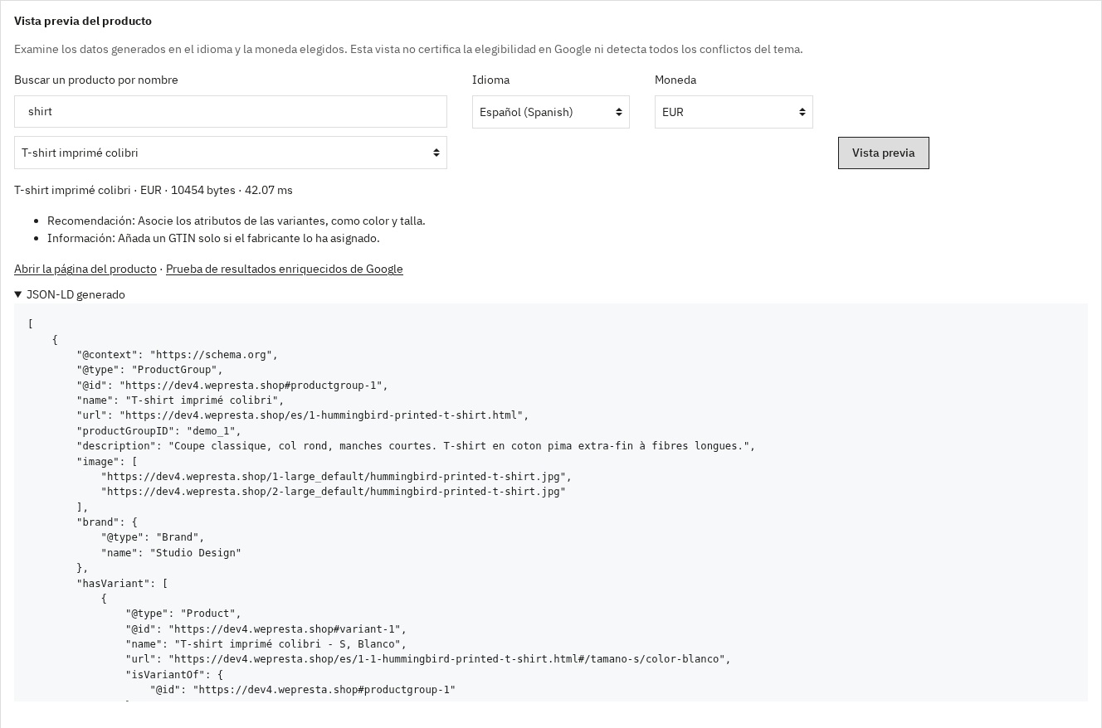Click the first image URL, 1-large_default
The image size is (1102, 728).
coord(336,477)
